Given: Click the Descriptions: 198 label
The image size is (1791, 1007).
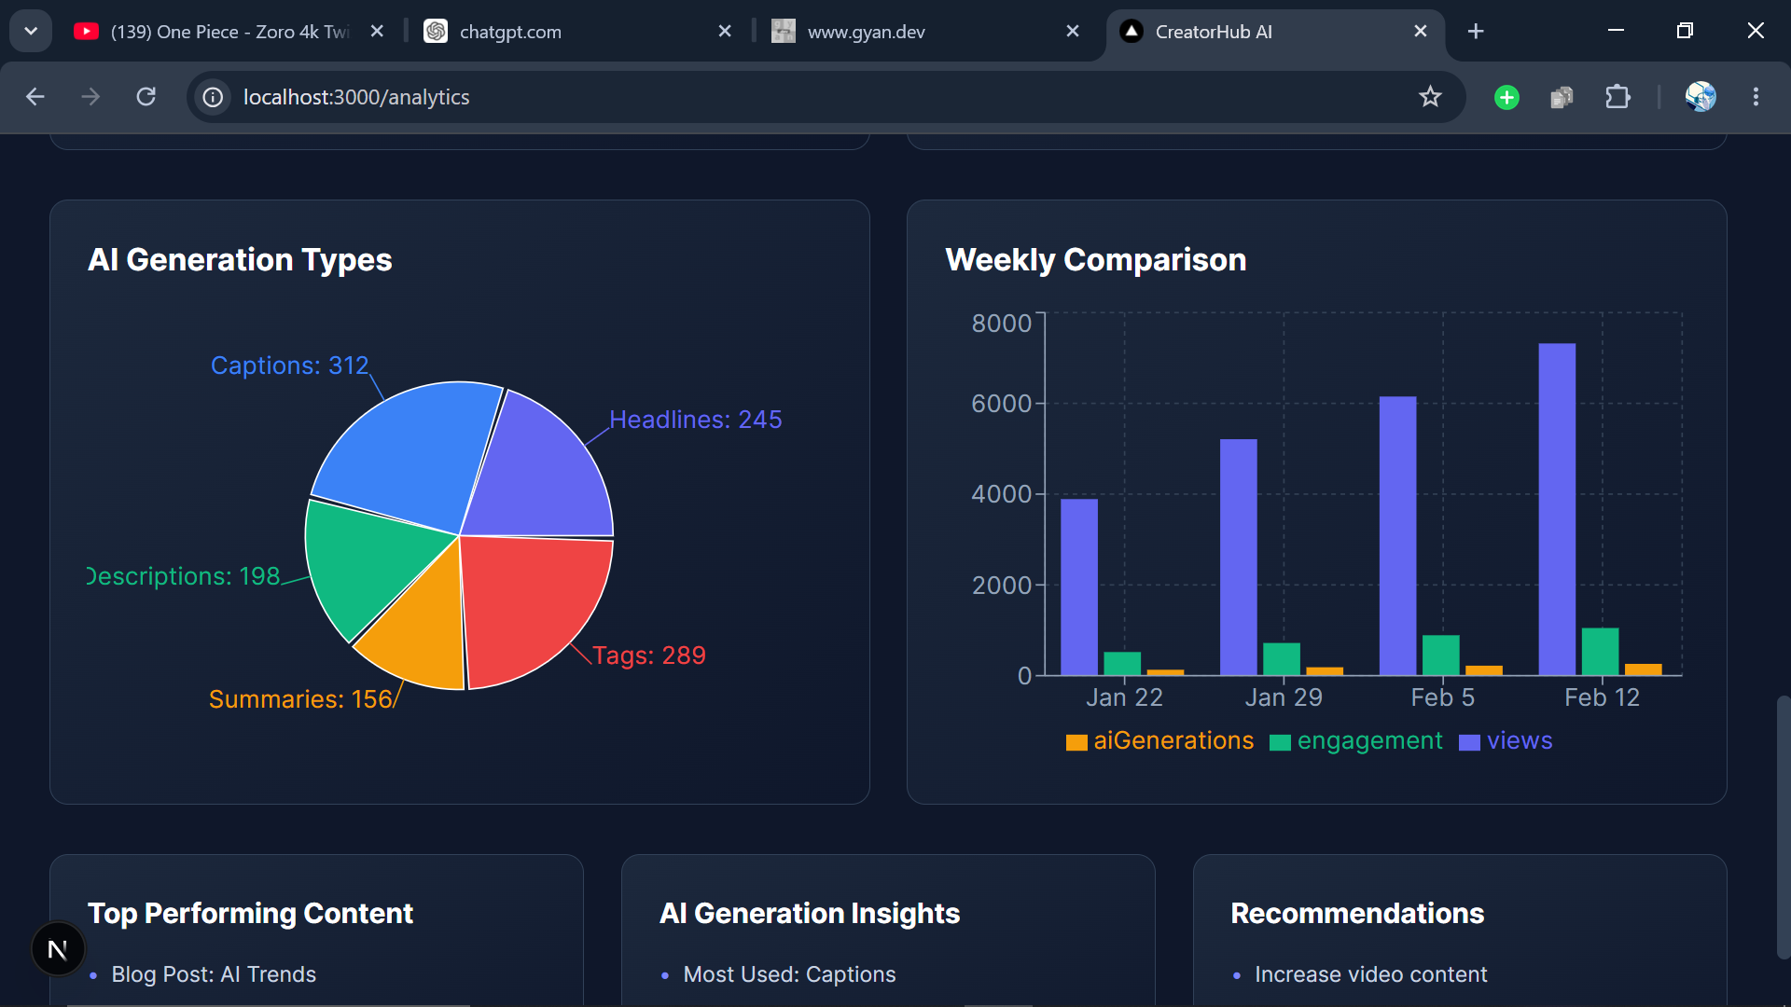Looking at the screenshot, I should (x=184, y=576).
